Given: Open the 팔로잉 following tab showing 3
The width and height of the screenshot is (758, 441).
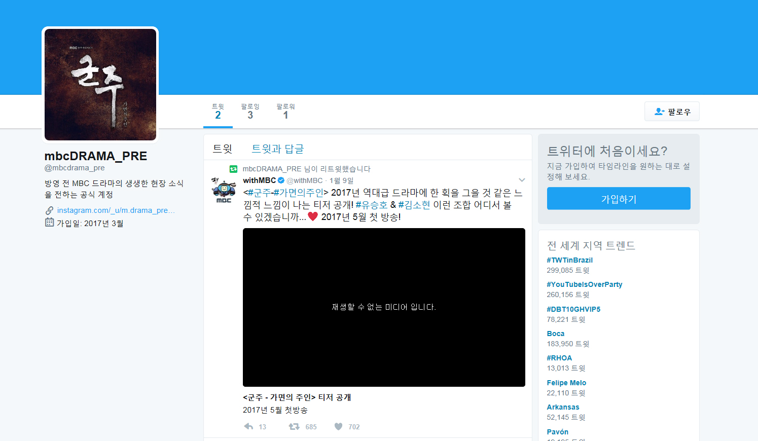Looking at the screenshot, I should (250, 112).
